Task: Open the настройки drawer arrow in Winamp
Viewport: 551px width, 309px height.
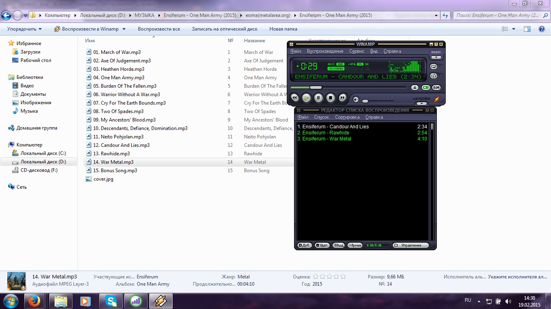Action: (x=421, y=103)
